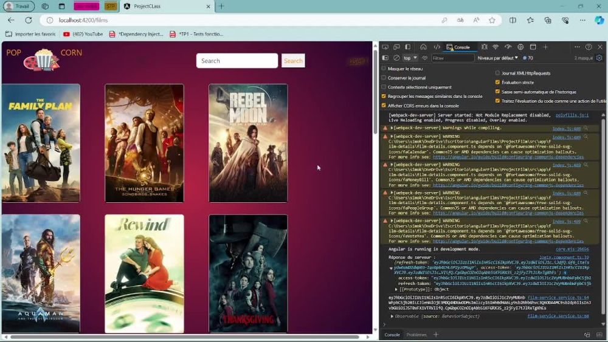This screenshot has height=342, width=608.
Task: Enable Conserver le journal checkbox
Action: (384, 78)
